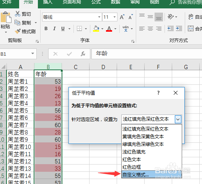202x184 pixels.
Task: Set middle vertical alignment
Action: point(150,17)
